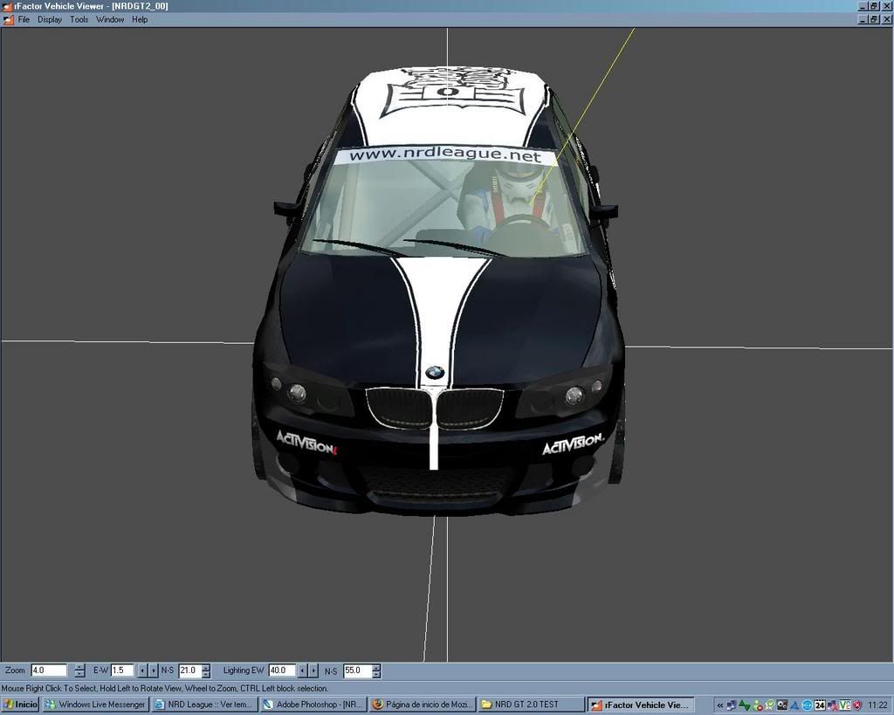Viewport: 894px width, 715px height.
Task: Click the Window menu
Action: click(110, 19)
